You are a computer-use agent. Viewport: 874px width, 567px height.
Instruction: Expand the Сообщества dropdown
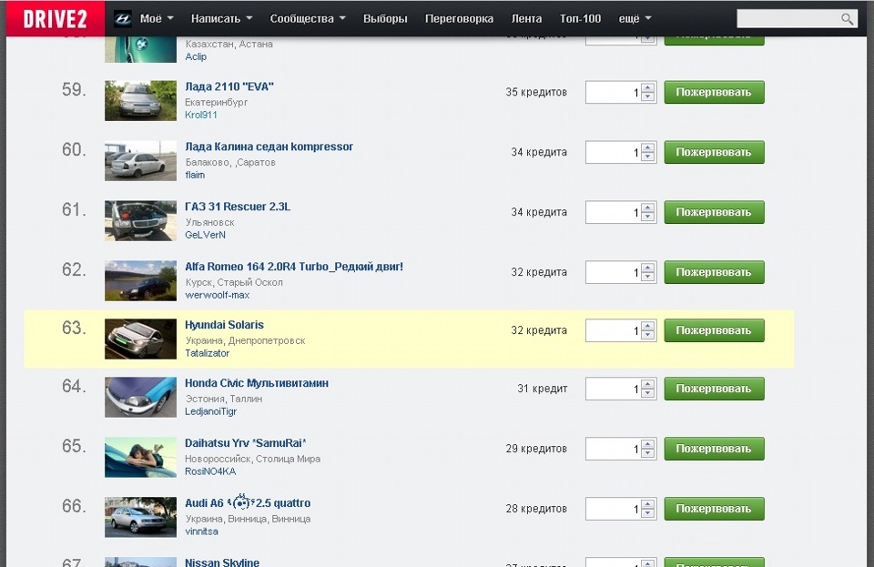point(308,18)
